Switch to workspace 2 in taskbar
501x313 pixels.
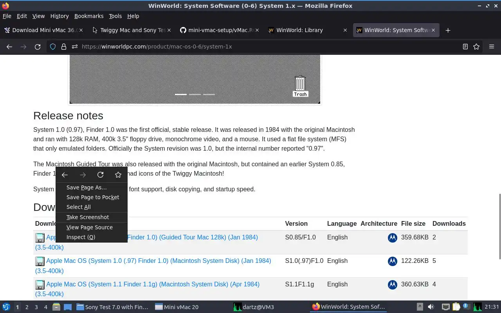coord(27,307)
